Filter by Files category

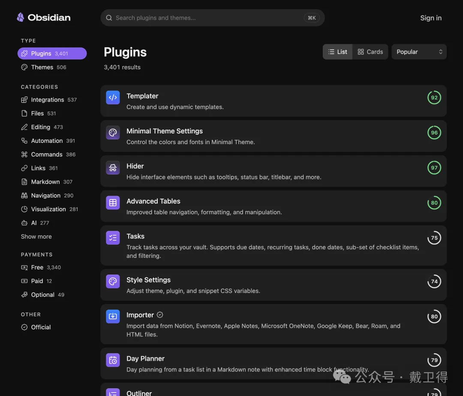(x=39, y=114)
